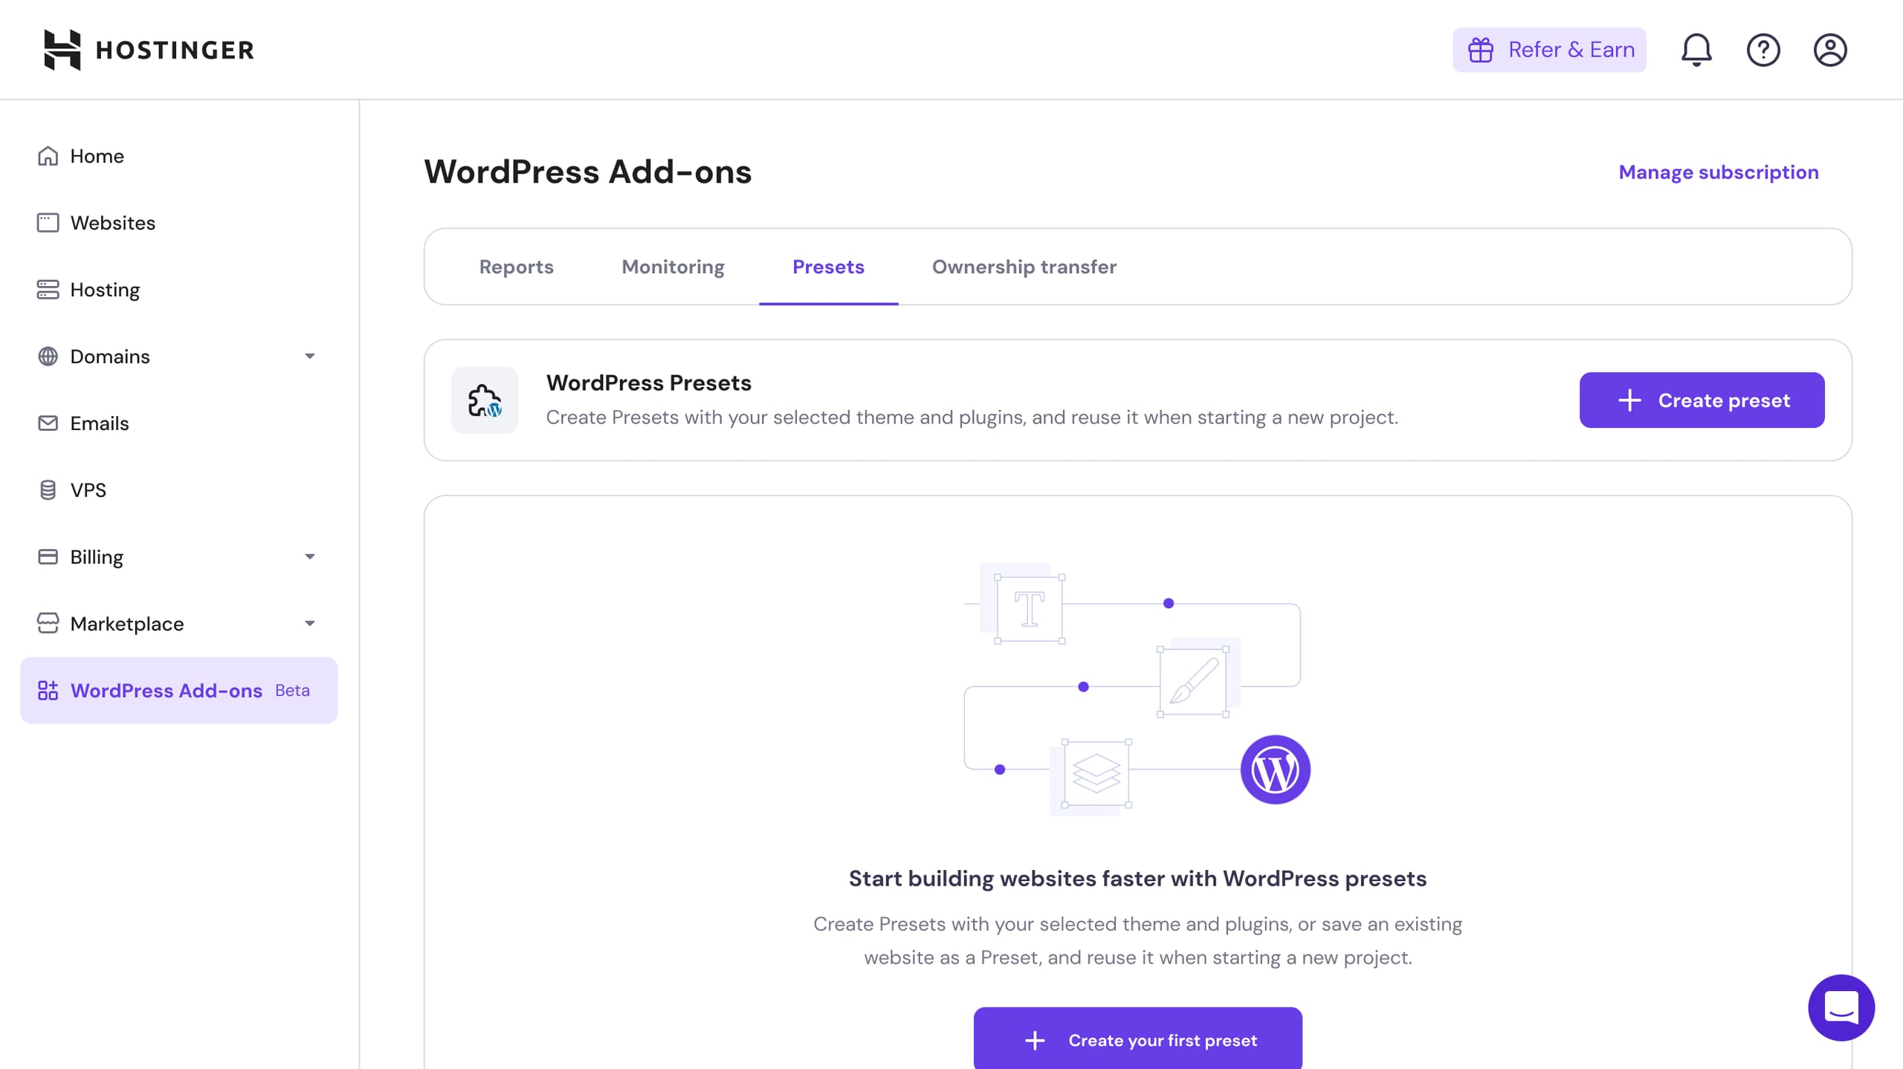
Task: Switch to the Reports tab
Action: pyautogui.click(x=516, y=267)
